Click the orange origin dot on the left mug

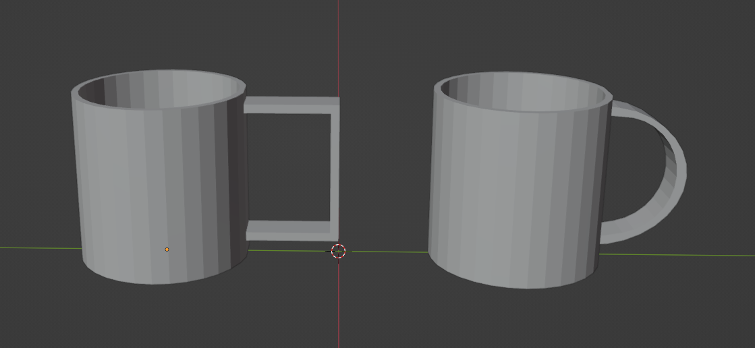point(167,250)
